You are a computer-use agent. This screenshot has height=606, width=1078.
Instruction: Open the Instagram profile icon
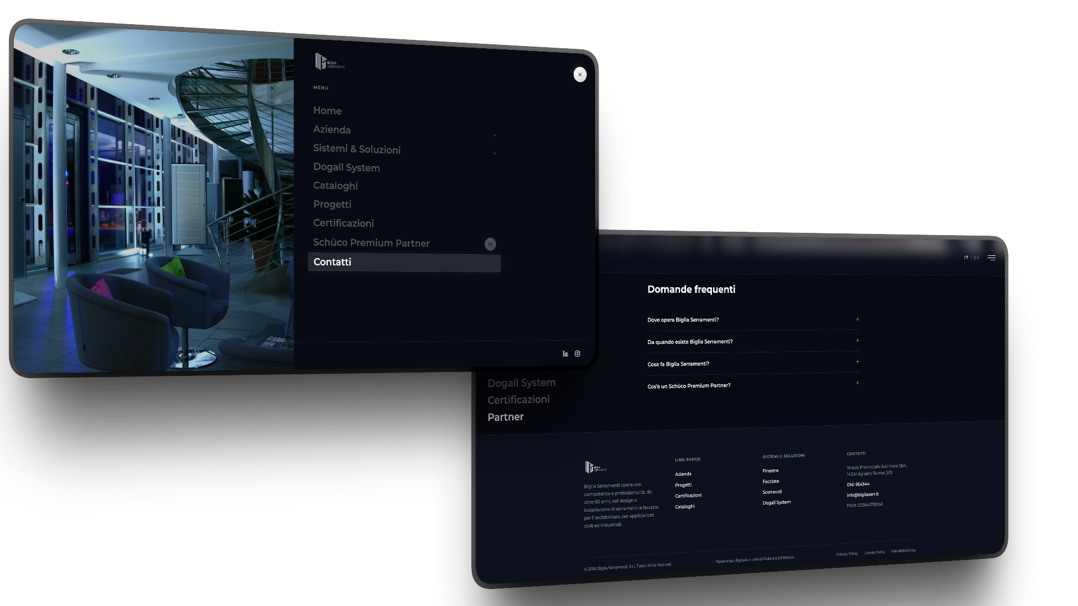pyautogui.click(x=577, y=354)
